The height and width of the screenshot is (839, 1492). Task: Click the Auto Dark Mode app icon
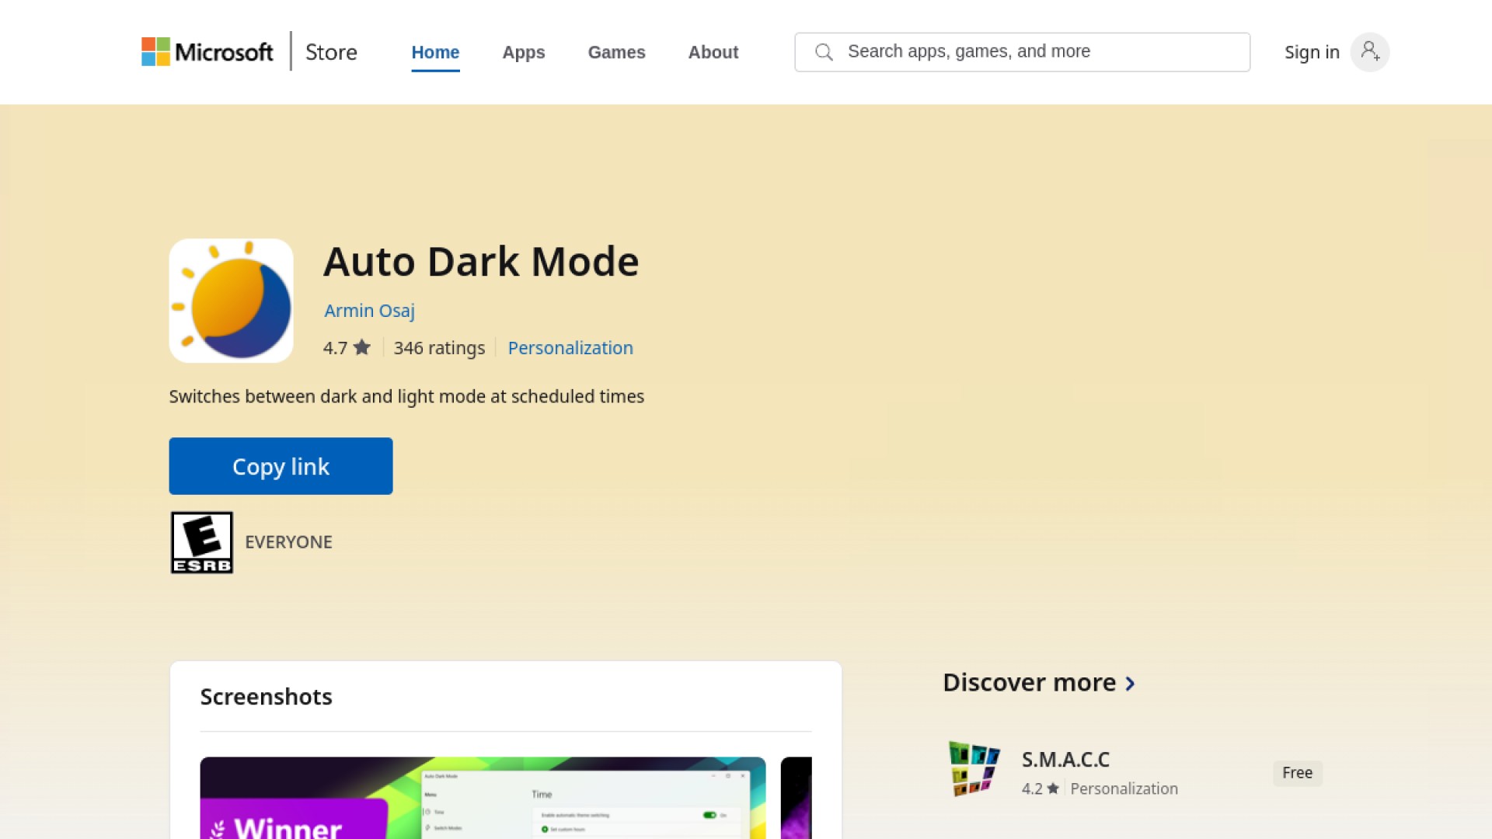[x=231, y=301]
